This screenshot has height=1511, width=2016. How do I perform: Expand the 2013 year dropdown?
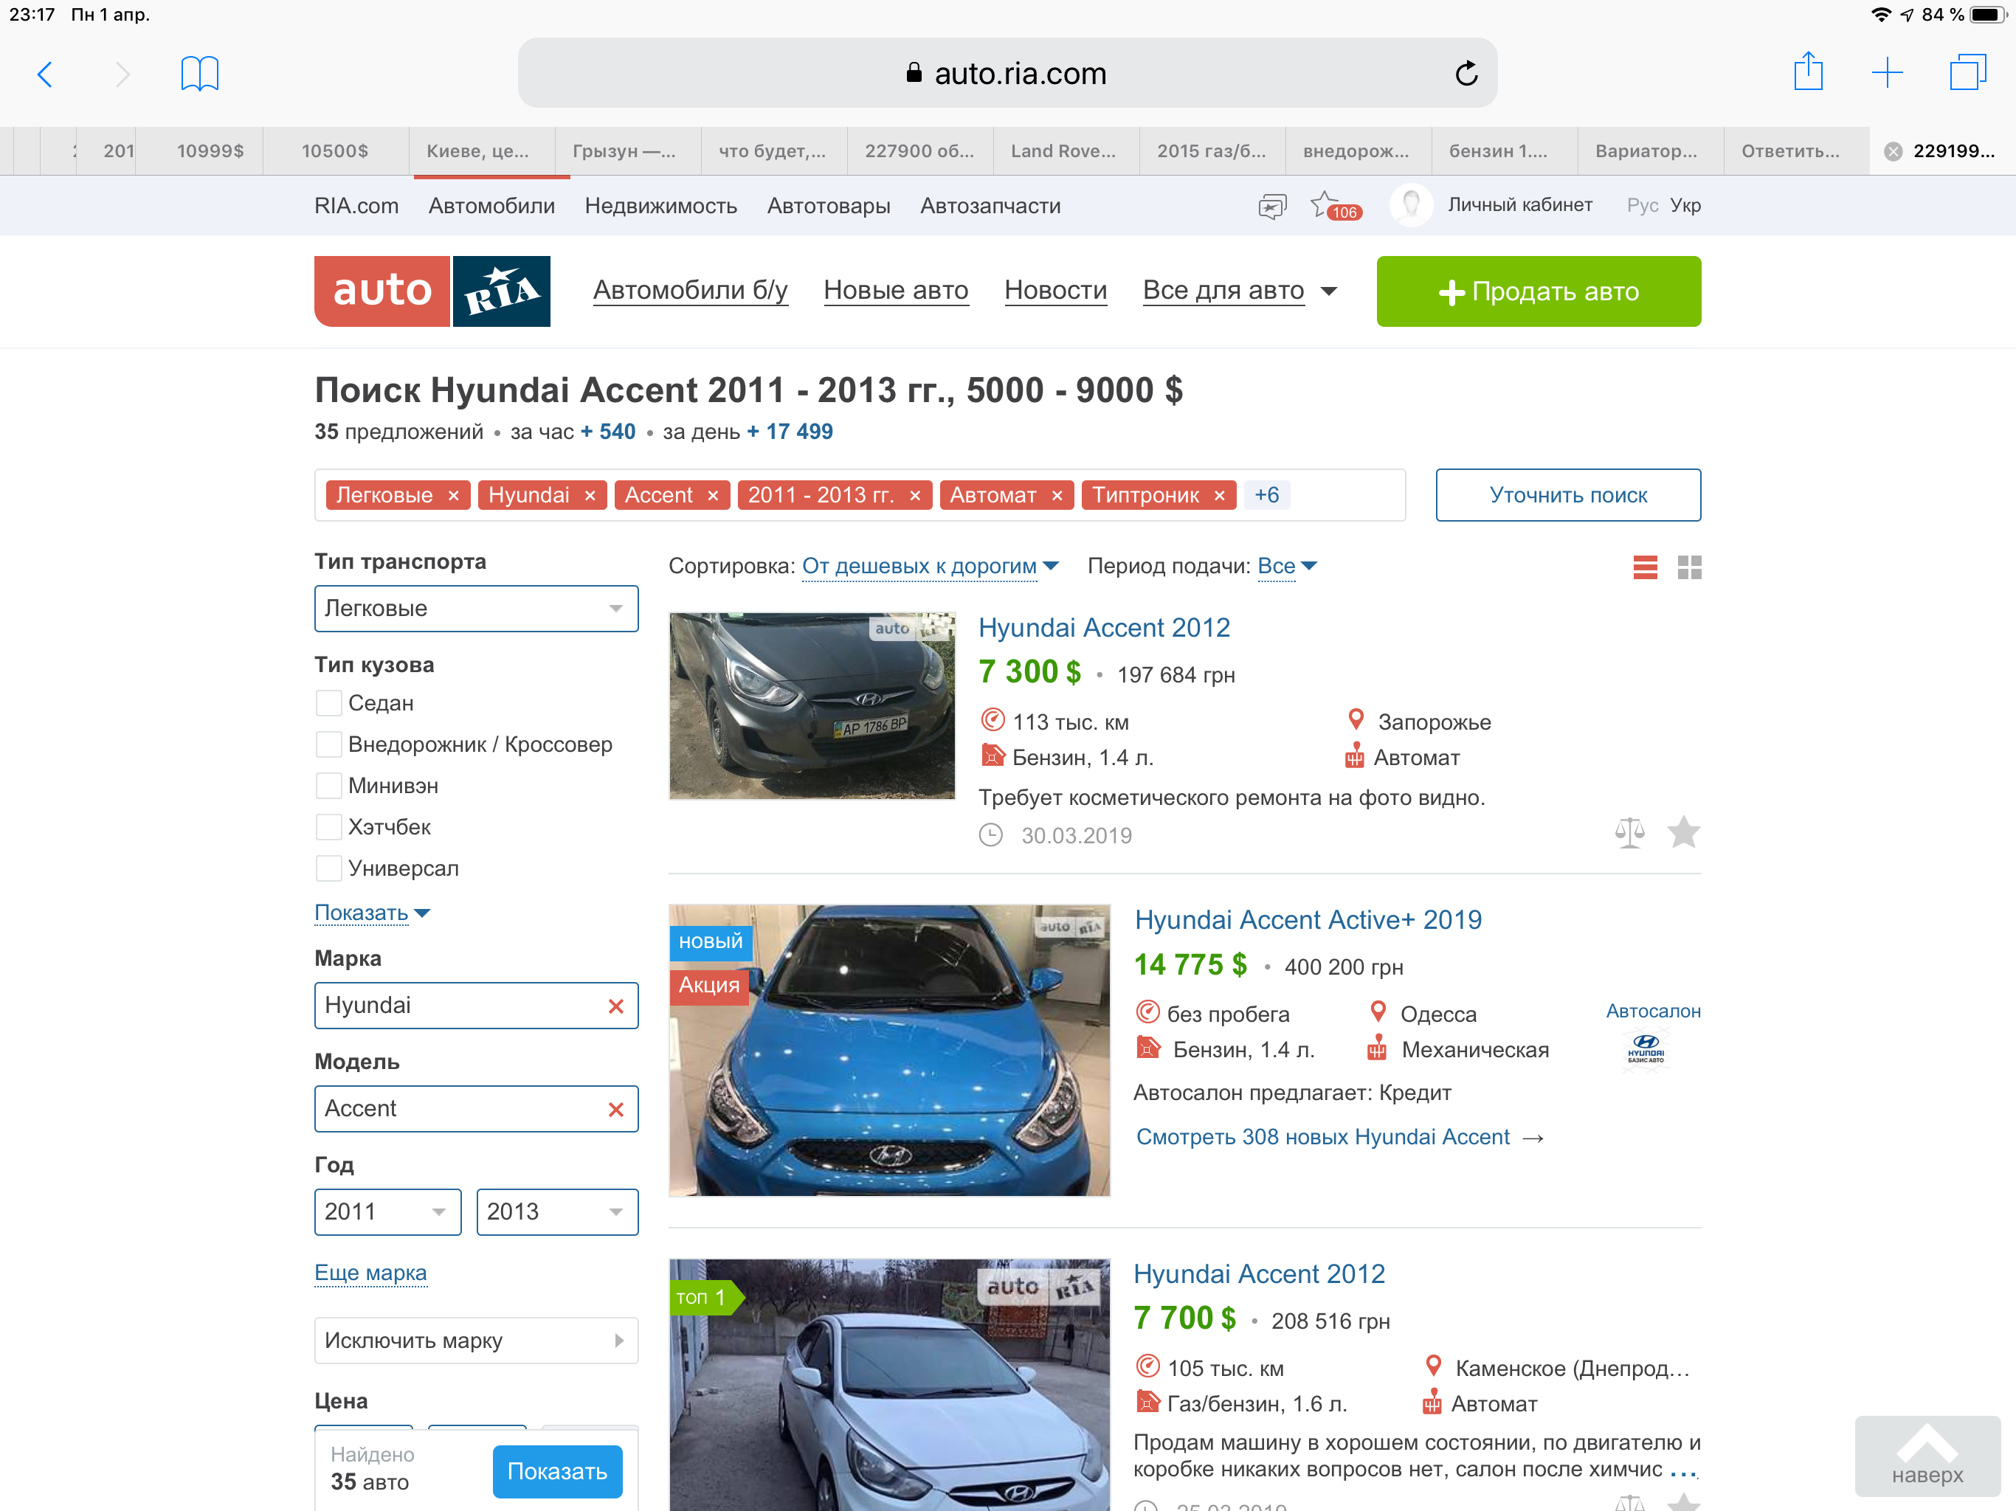coord(557,1212)
